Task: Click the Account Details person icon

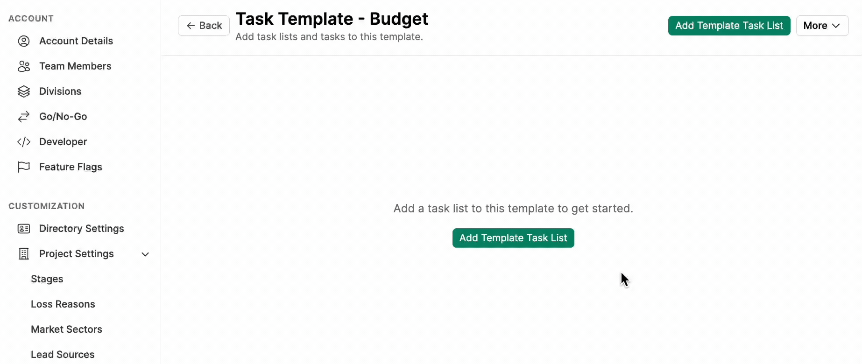Action: [x=23, y=41]
